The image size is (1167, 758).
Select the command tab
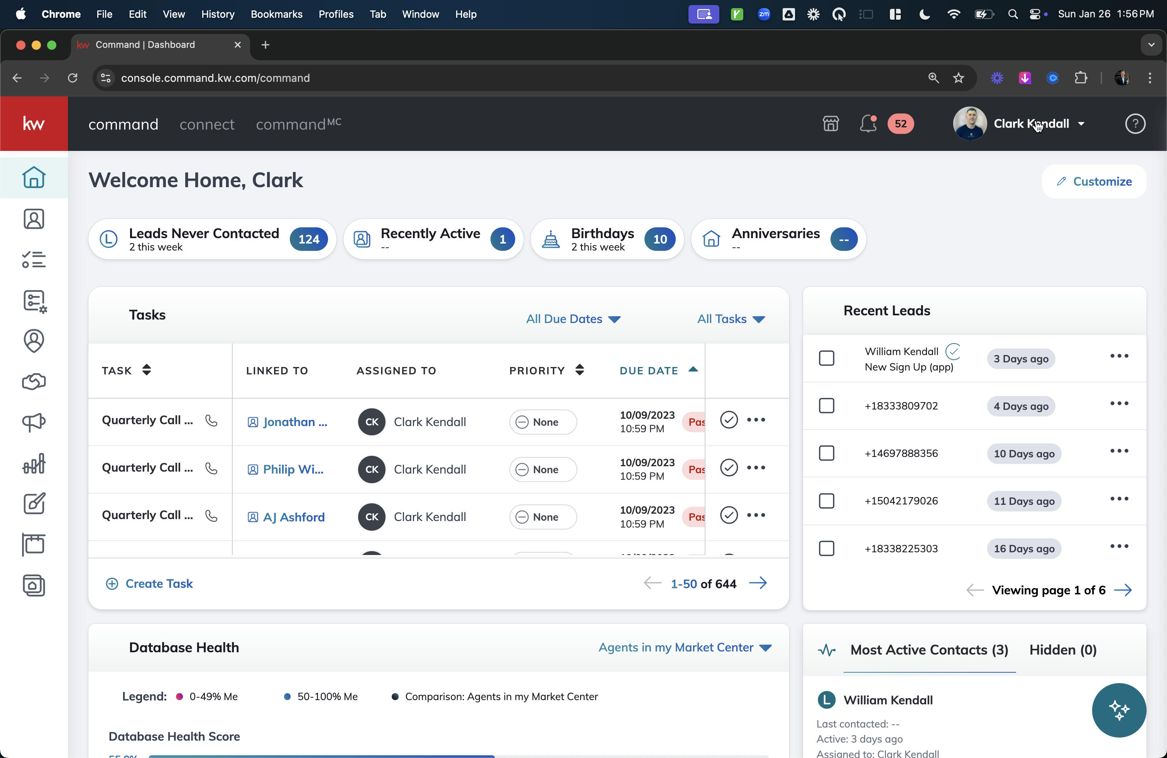(123, 124)
